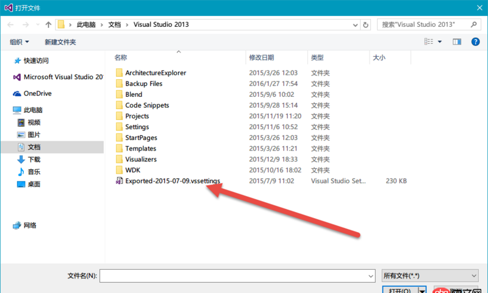Go up one folder level
Image resolution: width=488 pixels, height=293 pixels.
[x=48, y=24]
